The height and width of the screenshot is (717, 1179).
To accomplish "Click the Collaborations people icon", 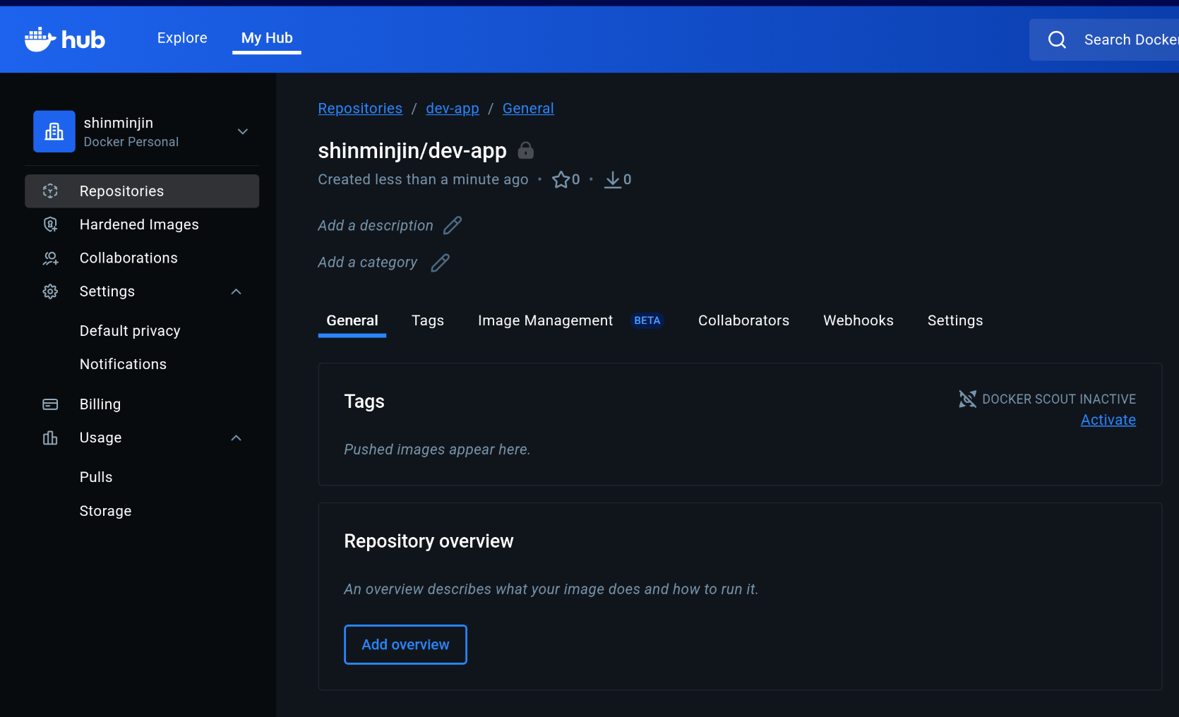I will coord(50,258).
